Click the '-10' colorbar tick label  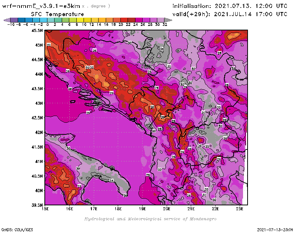pos(11,24)
